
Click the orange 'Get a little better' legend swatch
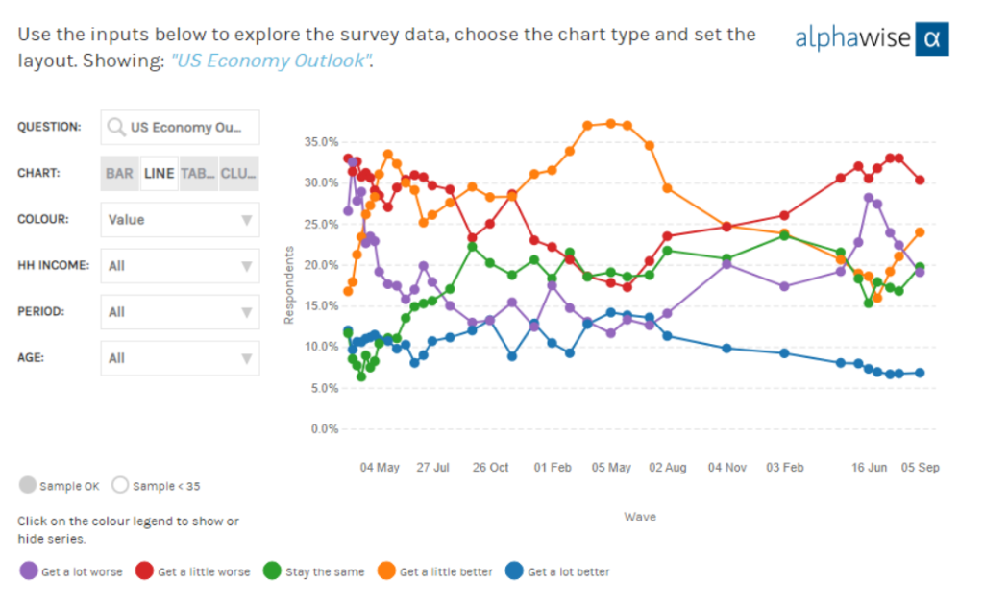coord(386,571)
